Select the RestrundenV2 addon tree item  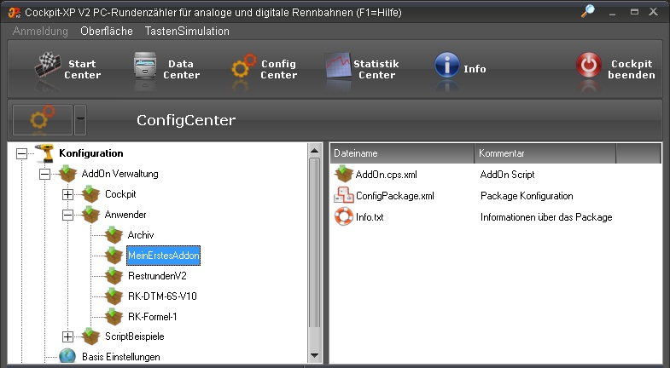pyautogui.click(x=157, y=276)
